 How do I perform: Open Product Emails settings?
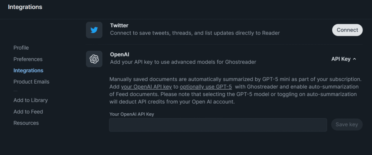(x=31, y=81)
